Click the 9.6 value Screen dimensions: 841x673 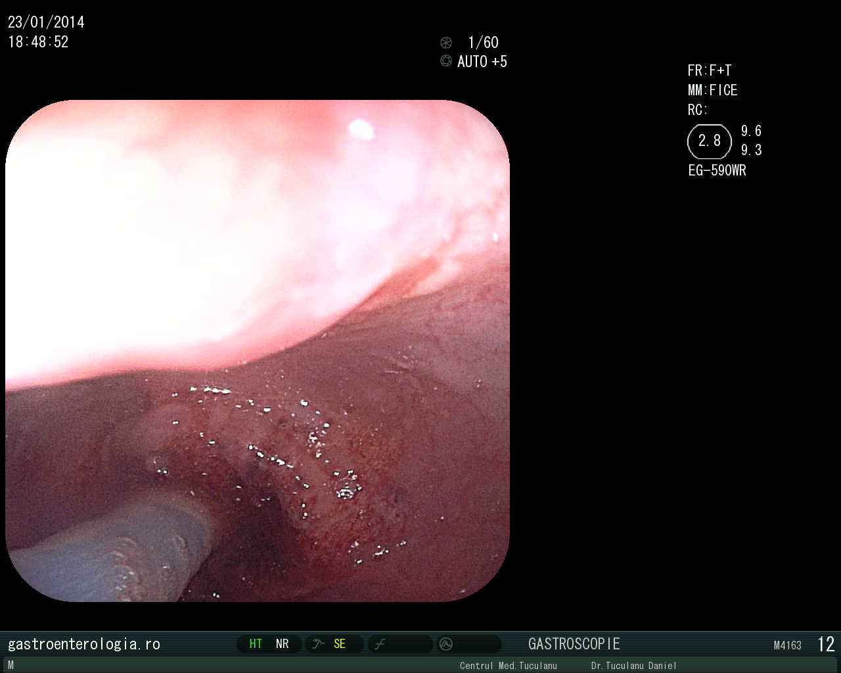752,131
